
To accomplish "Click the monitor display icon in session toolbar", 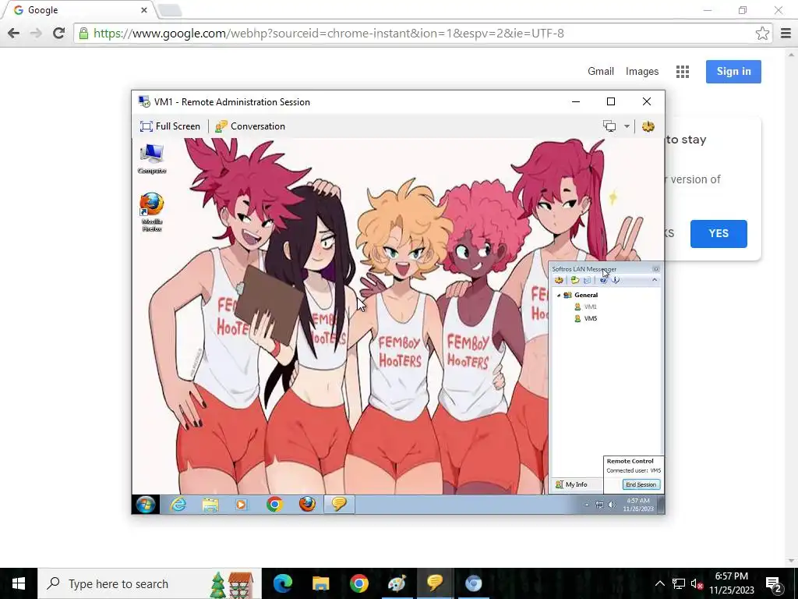I will [x=609, y=126].
